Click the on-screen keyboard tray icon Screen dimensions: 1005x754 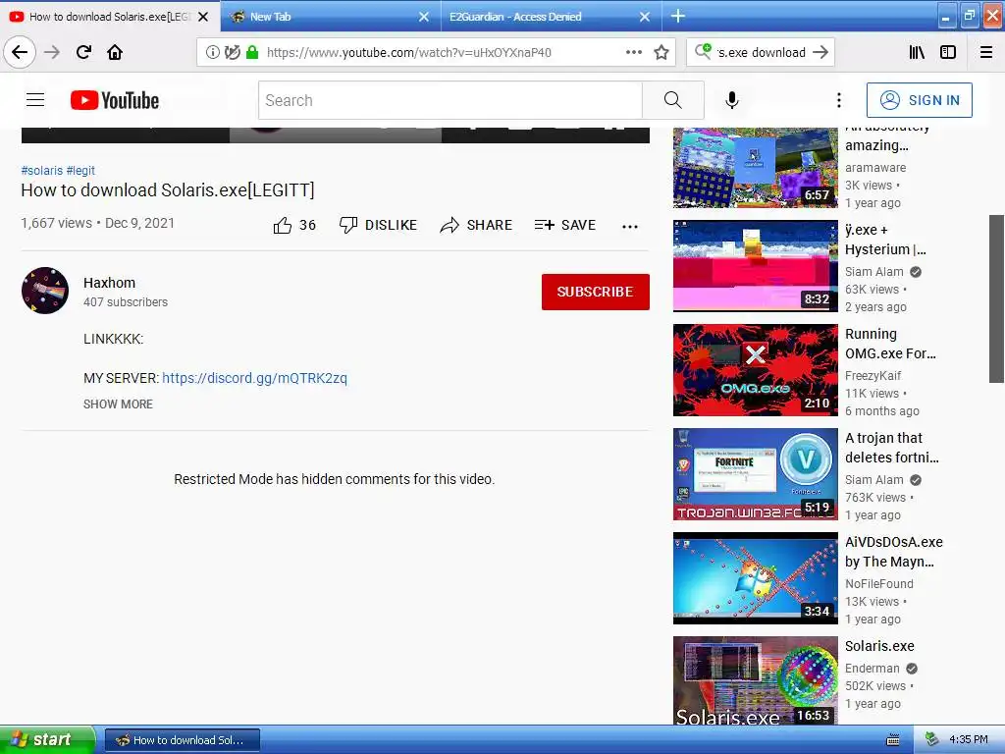[x=893, y=740]
